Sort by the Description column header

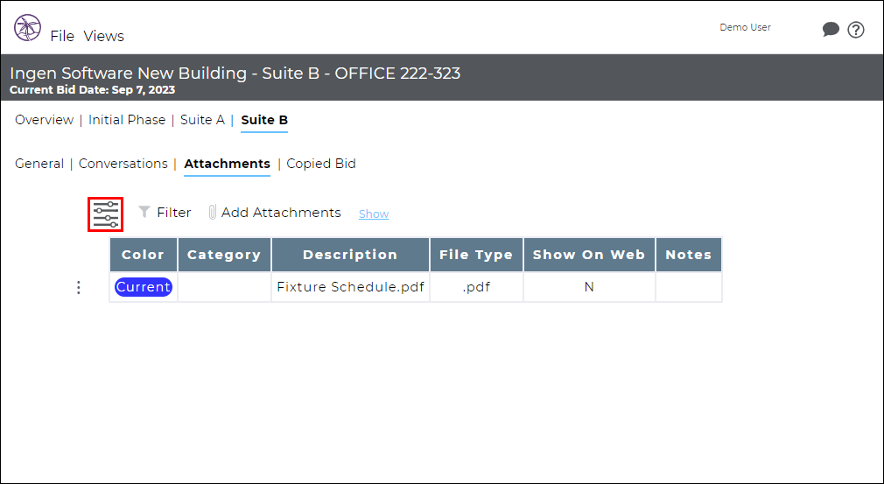coord(350,255)
